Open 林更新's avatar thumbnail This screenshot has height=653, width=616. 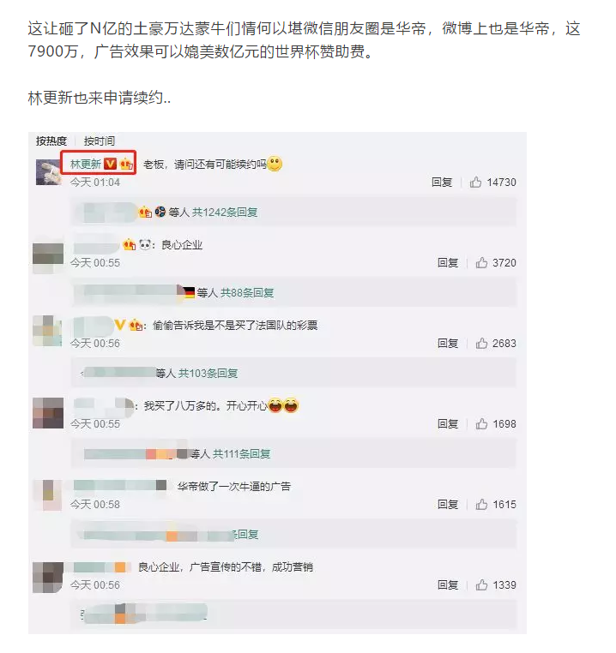tap(48, 172)
